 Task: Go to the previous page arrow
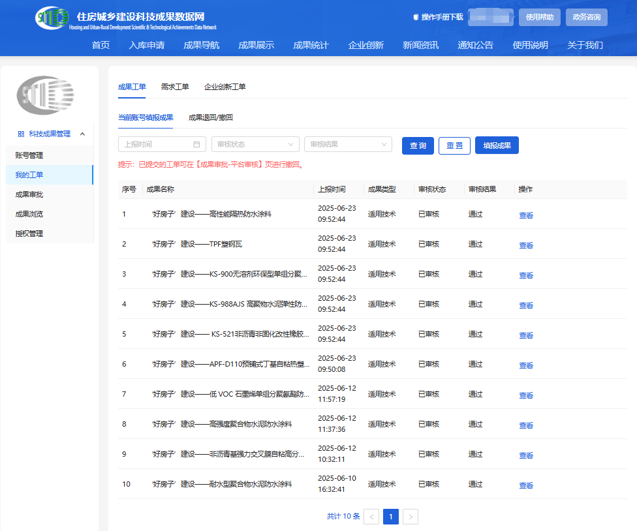click(x=371, y=517)
